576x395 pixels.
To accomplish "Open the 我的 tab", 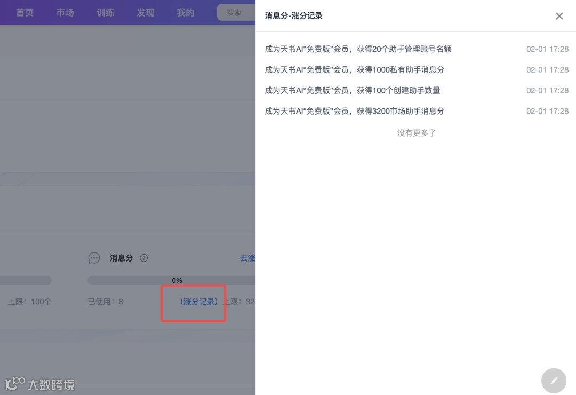I will coord(186,12).
